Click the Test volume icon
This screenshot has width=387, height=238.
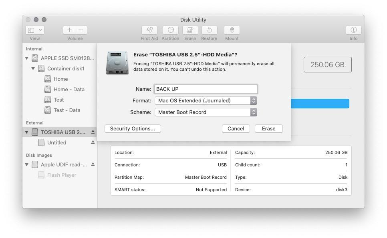(48, 100)
